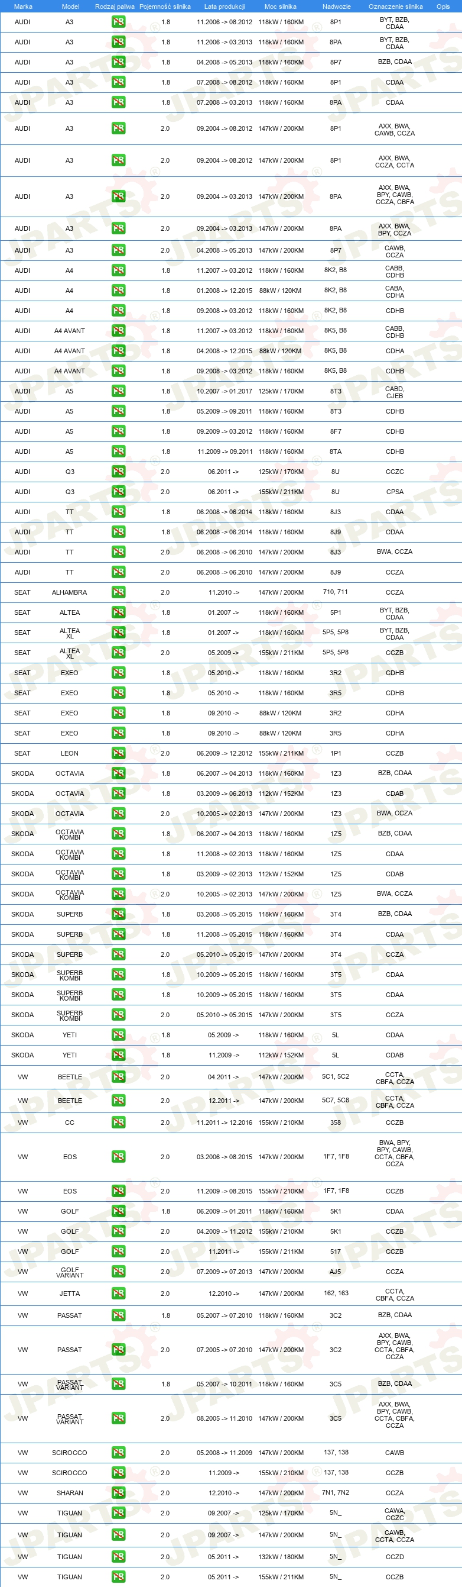Select the ALHAMBRA model cell
The height and width of the screenshot is (1587, 462).
pyautogui.click(x=70, y=592)
